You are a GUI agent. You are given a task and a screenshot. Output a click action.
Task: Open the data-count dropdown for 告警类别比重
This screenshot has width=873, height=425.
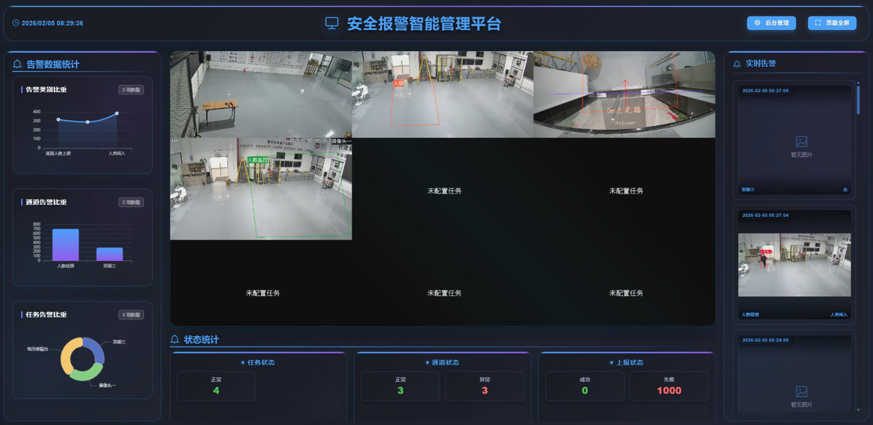[x=132, y=89]
